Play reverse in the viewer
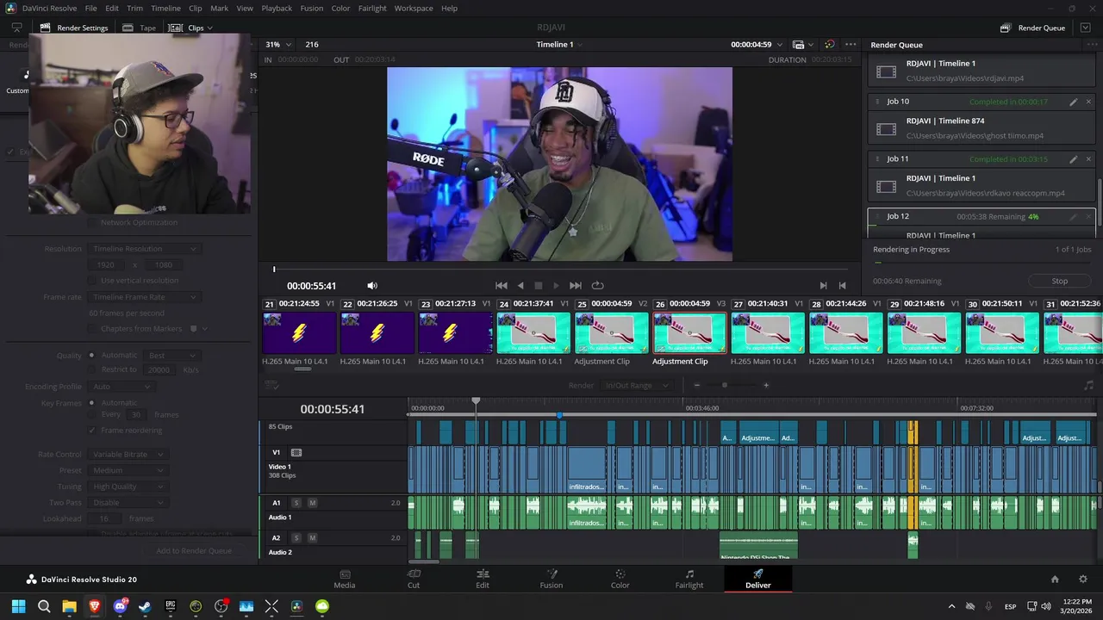1103x620 pixels. [x=520, y=286]
